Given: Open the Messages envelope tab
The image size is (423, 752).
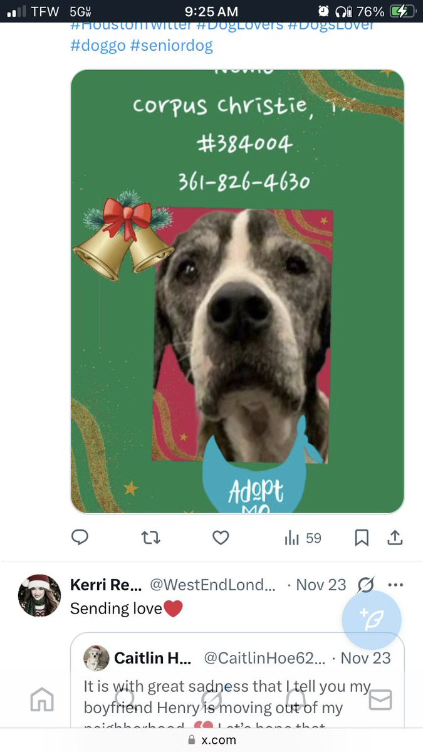Looking at the screenshot, I should click(380, 699).
